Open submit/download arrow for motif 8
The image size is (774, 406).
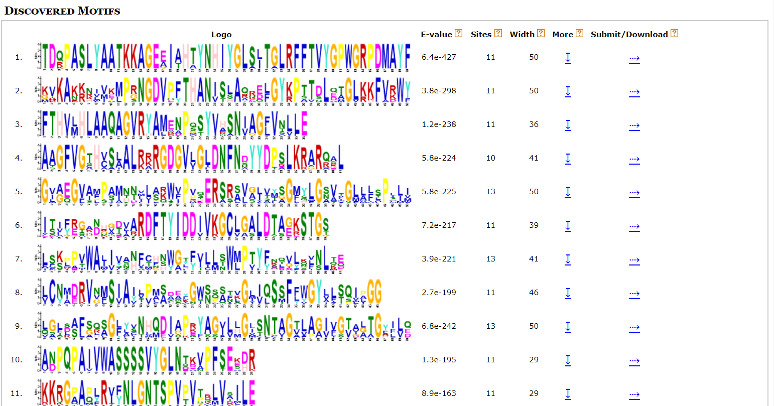634,294
